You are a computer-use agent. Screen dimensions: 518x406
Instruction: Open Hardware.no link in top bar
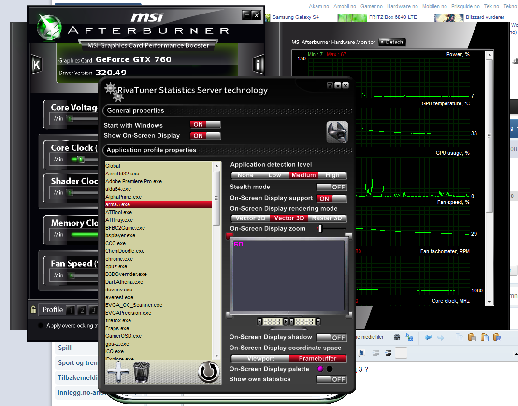coord(403,6)
